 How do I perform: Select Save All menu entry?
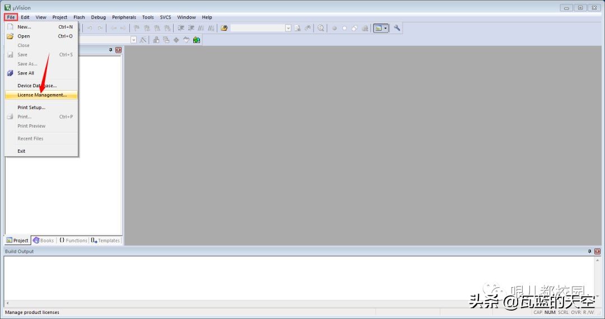(x=41, y=73)
